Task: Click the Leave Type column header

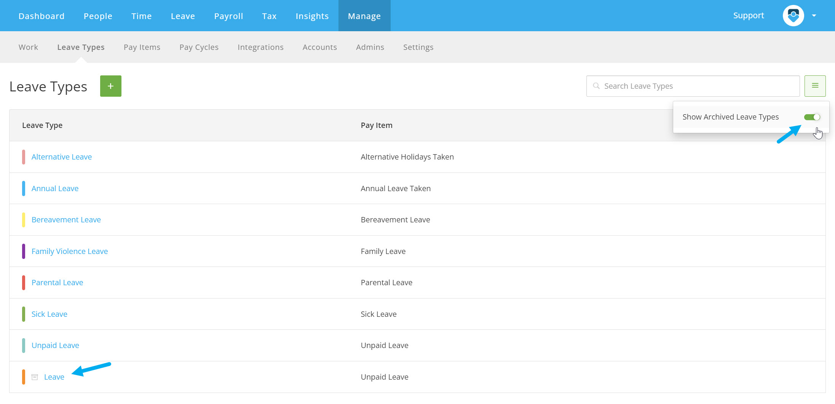Action: click(42, 125)
